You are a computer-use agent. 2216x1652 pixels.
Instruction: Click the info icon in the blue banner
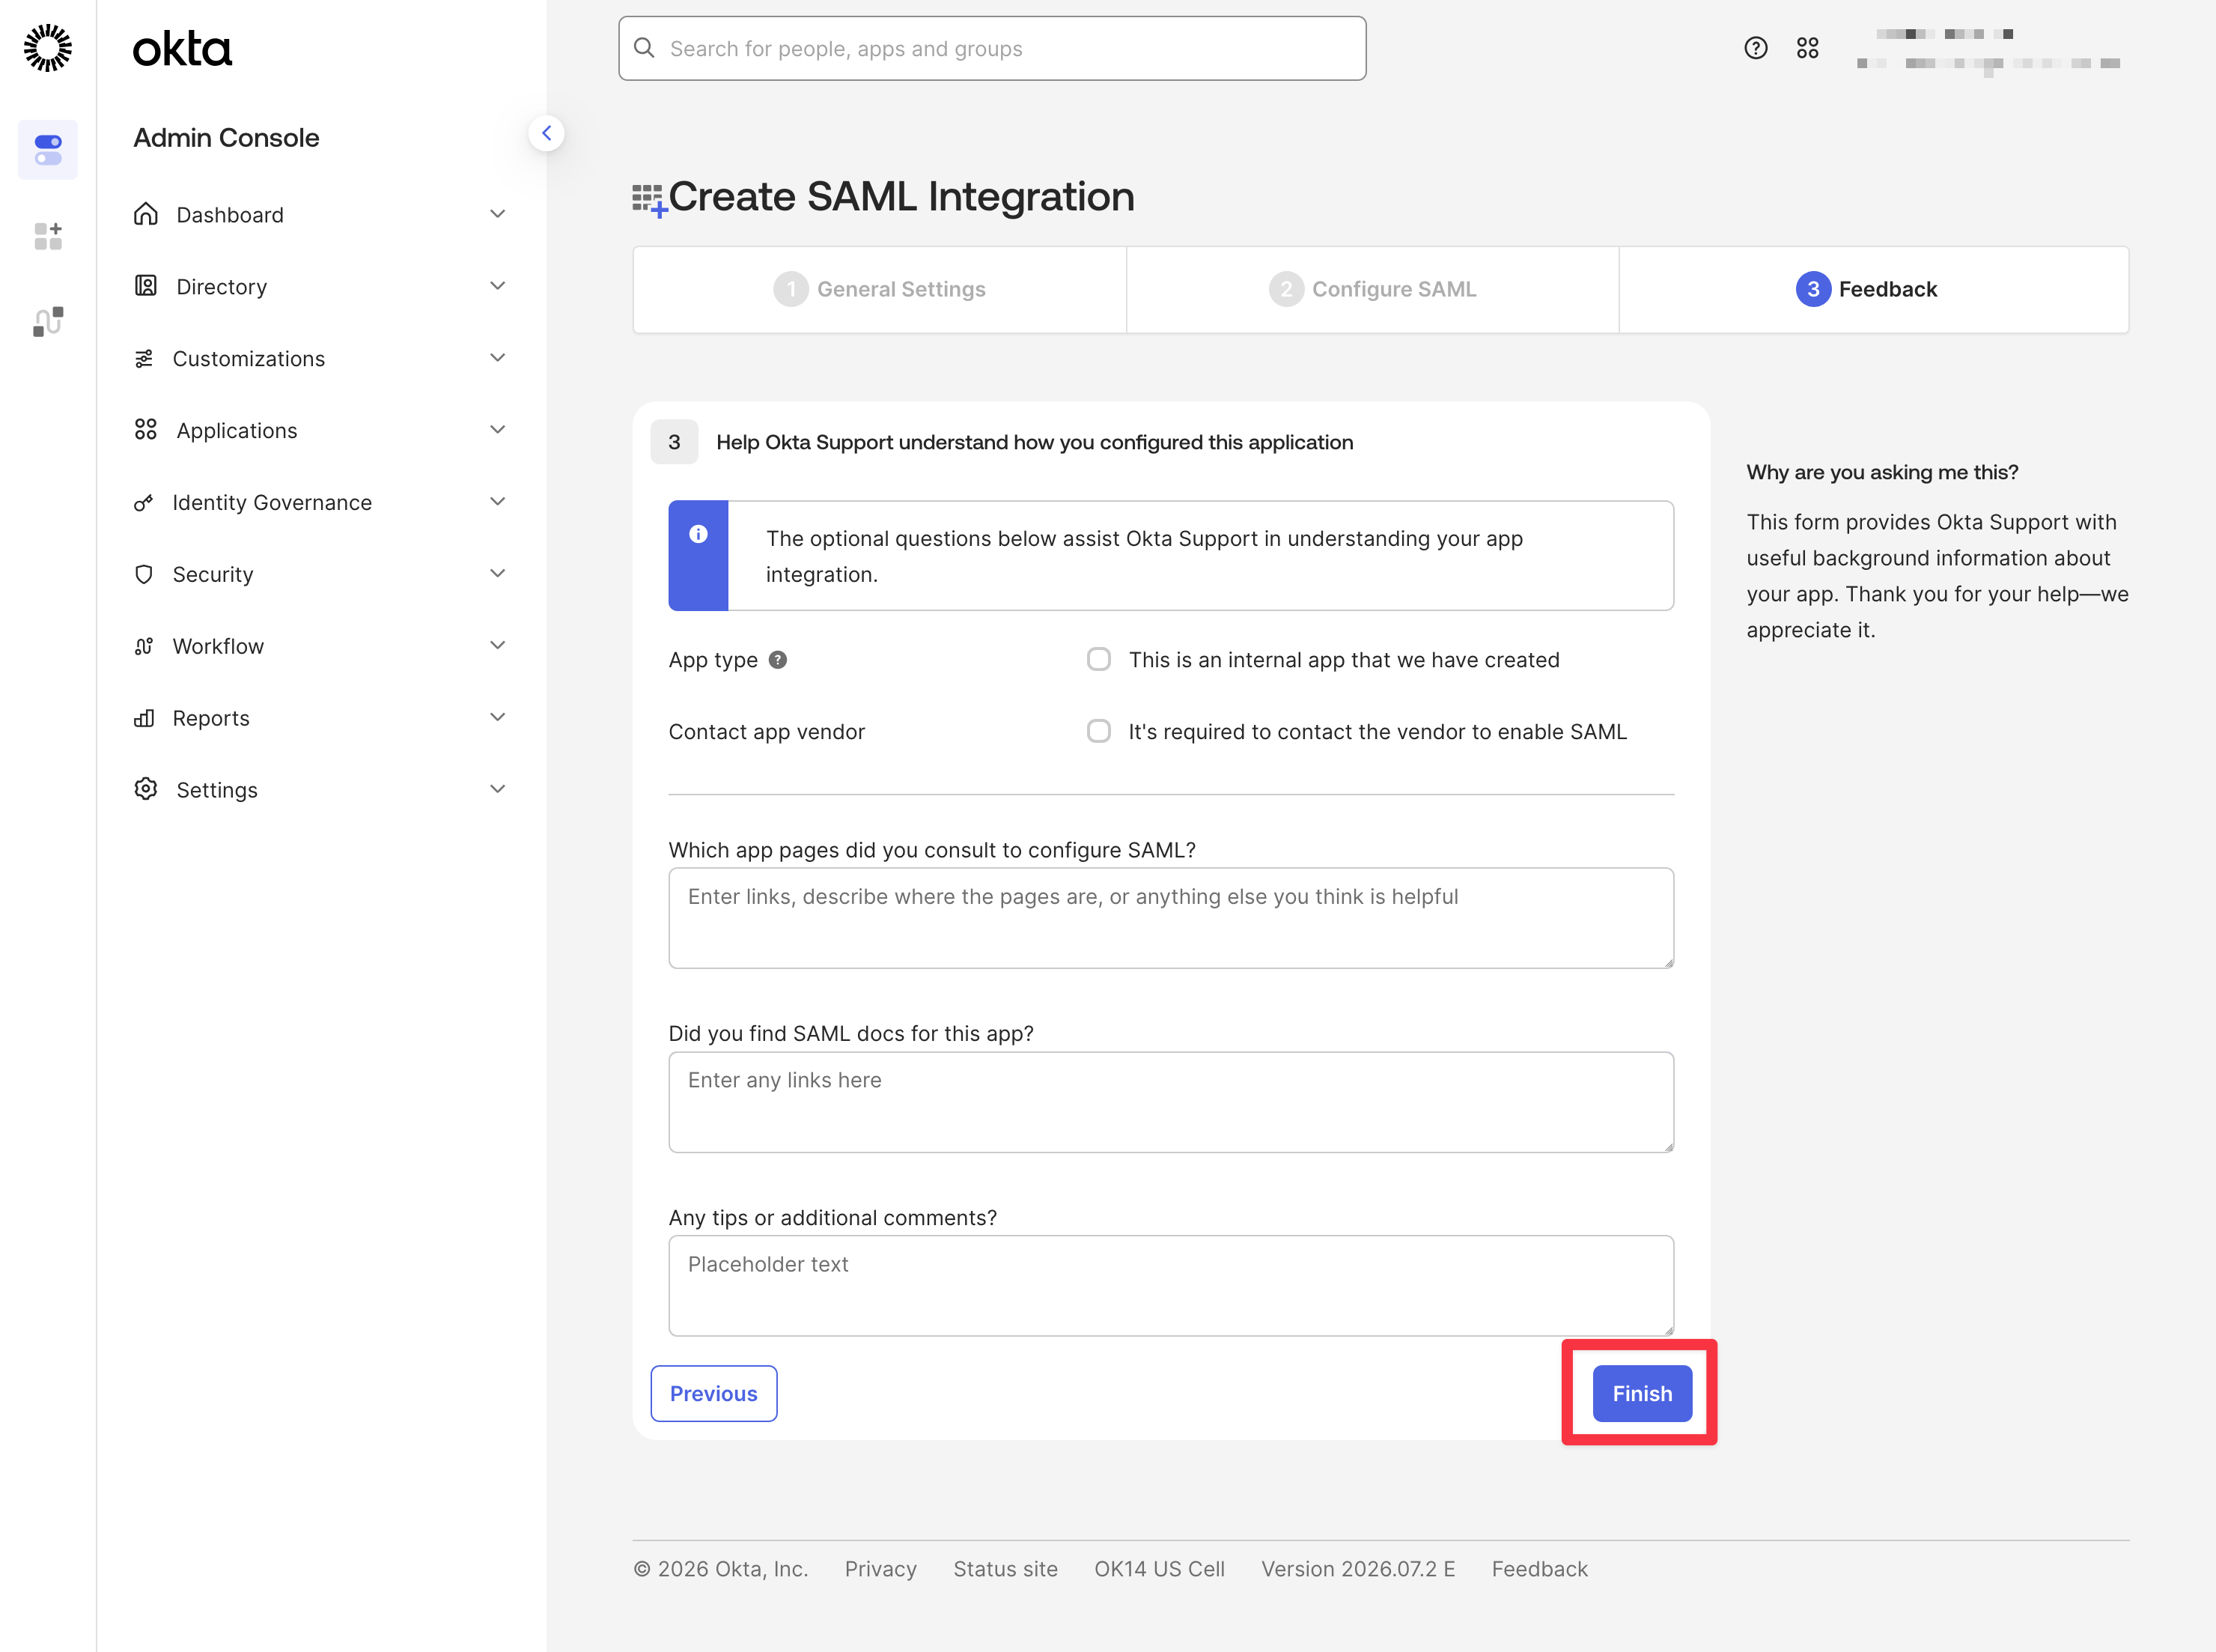[x=698, y=534]
